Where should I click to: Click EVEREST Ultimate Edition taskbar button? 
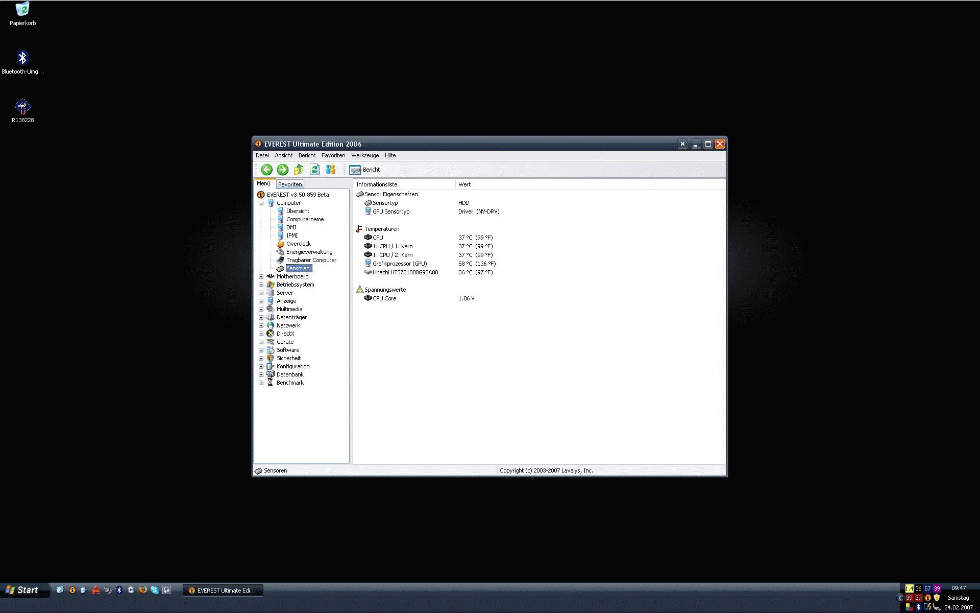click(x=223, y=591)
